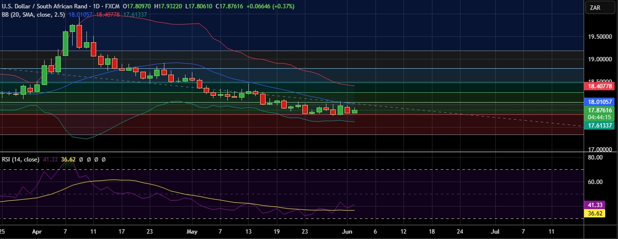Viewport: 618px width, 239px height.
Task: Click the 19.50000 price scale value
Action: pos(599,37)
